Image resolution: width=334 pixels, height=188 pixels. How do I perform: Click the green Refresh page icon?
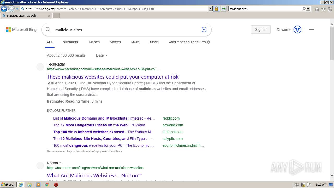(x=224, y=9)
